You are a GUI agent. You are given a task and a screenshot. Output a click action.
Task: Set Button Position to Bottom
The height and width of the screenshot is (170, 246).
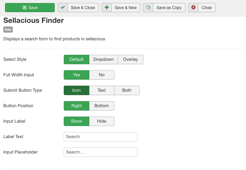point(102,106)
